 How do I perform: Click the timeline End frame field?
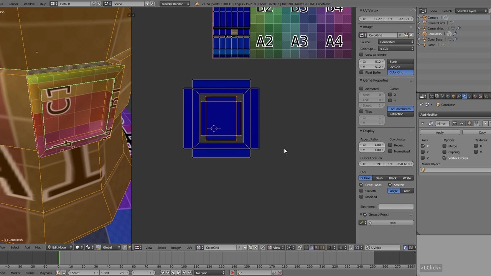[114, 273]
